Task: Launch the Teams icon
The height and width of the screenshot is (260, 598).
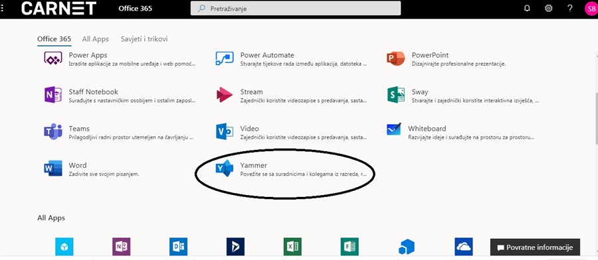Action: click(53, 132)
